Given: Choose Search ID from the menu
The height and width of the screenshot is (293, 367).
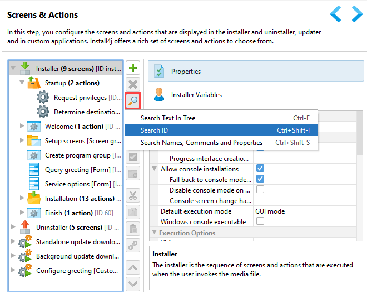Looking at the screenshot, I should tap(221, 130).
